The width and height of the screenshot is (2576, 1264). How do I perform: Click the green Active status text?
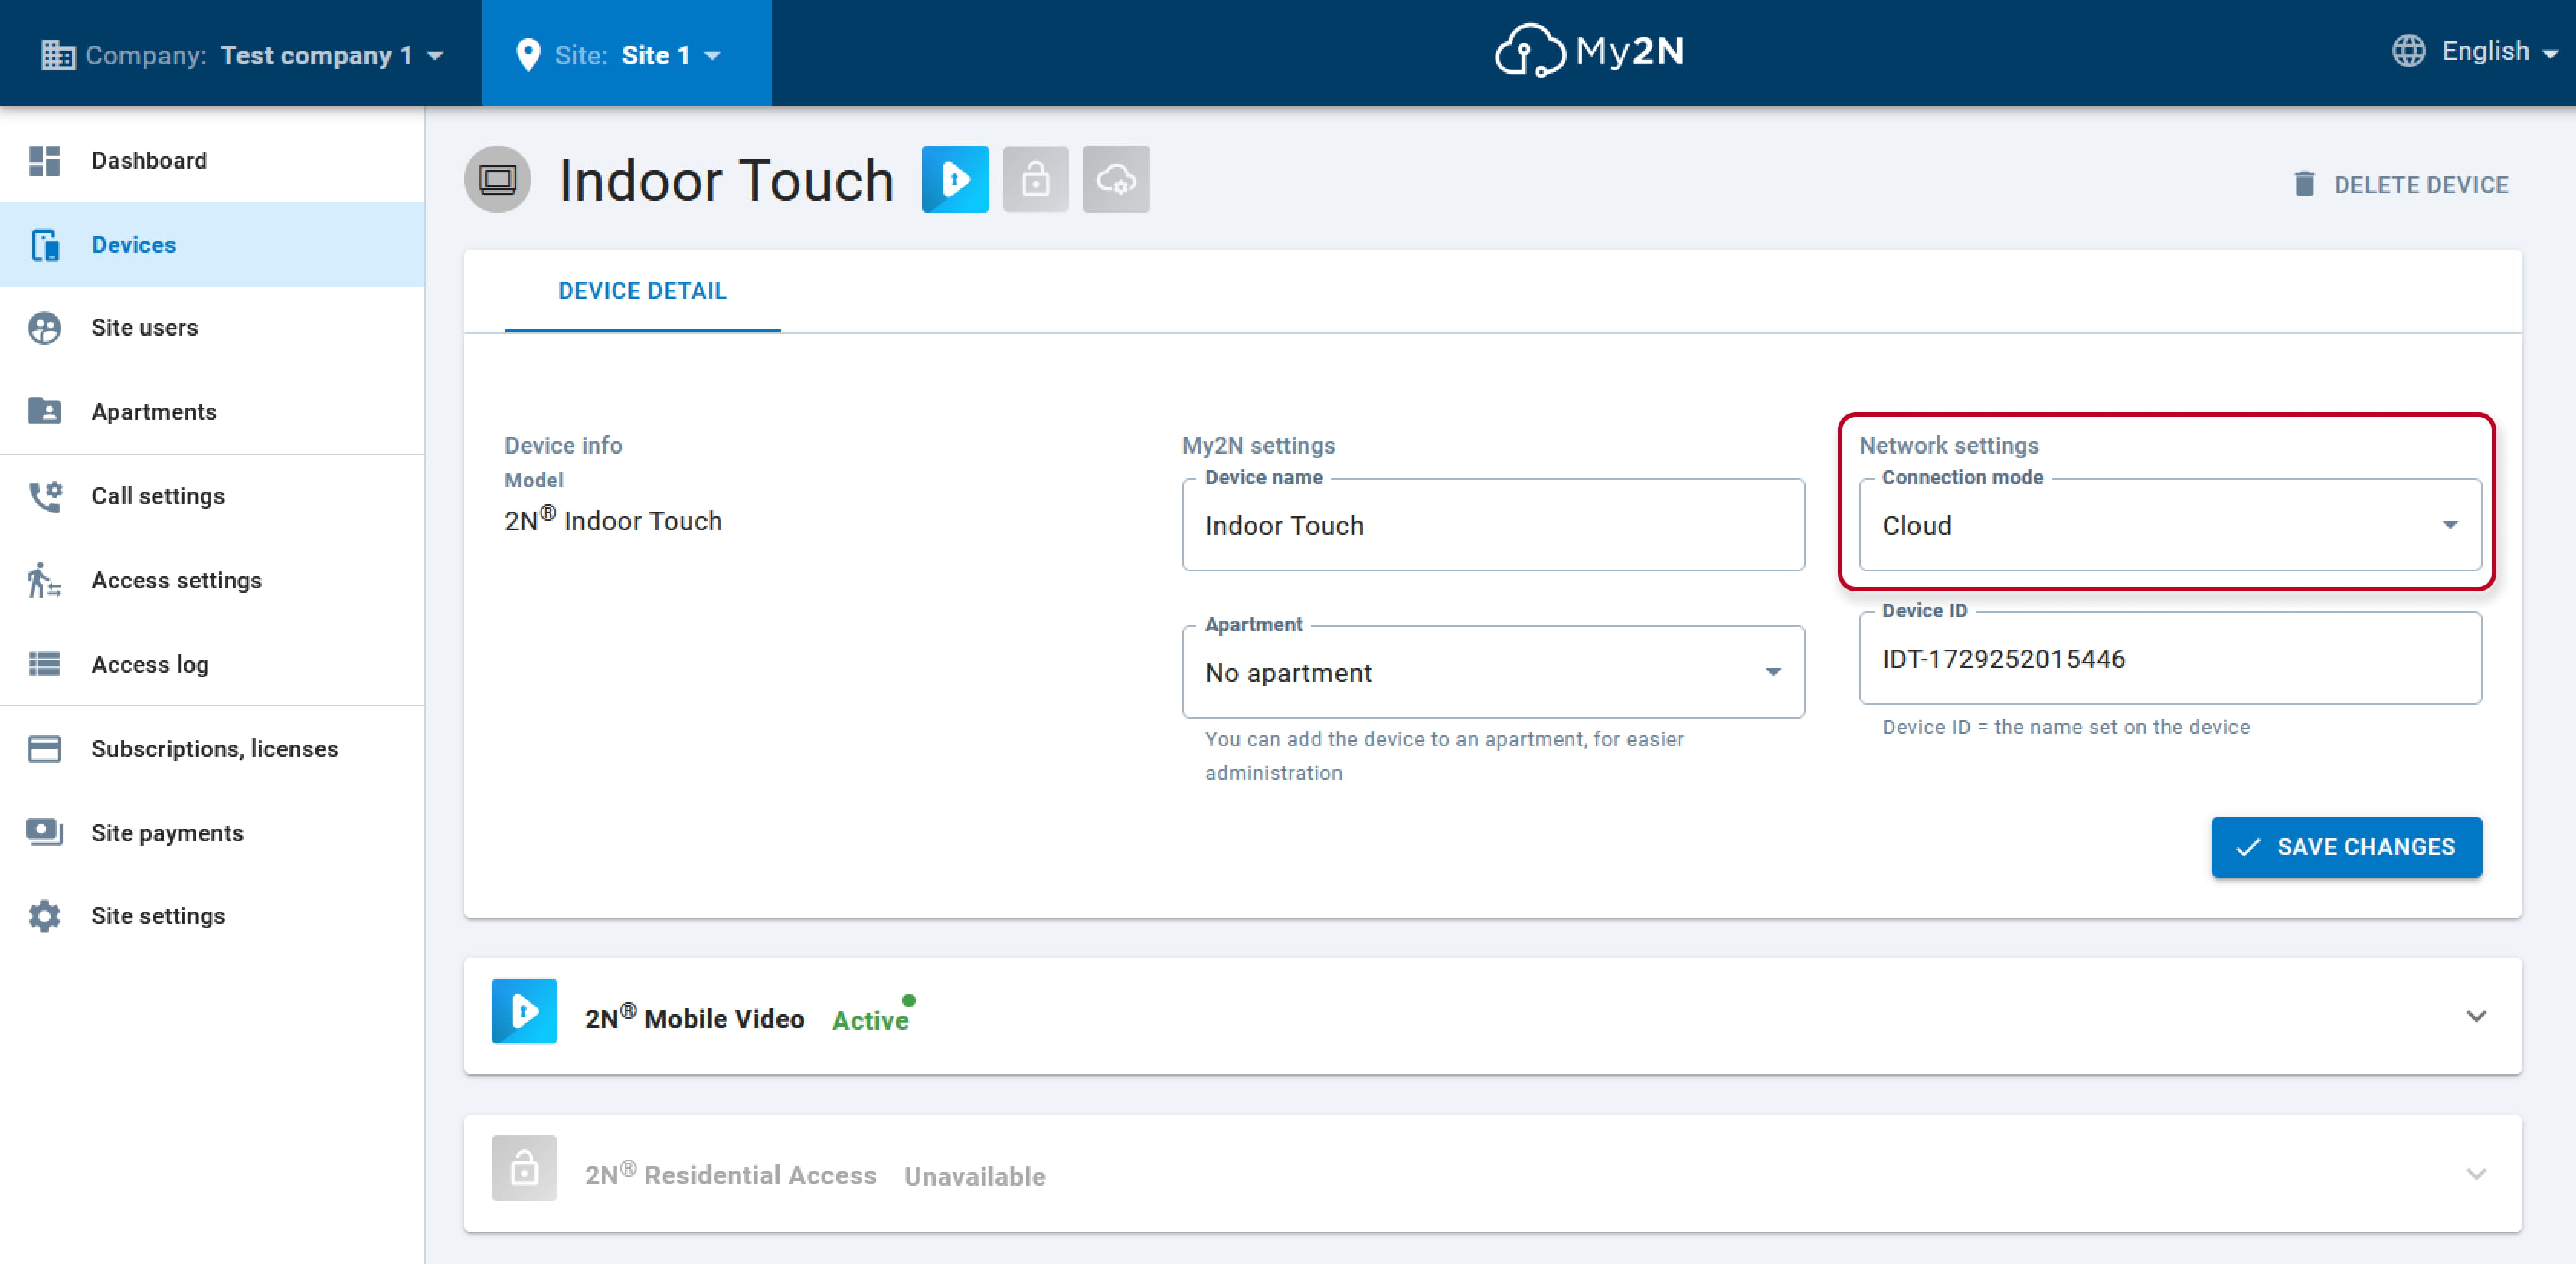point(870,1020)
